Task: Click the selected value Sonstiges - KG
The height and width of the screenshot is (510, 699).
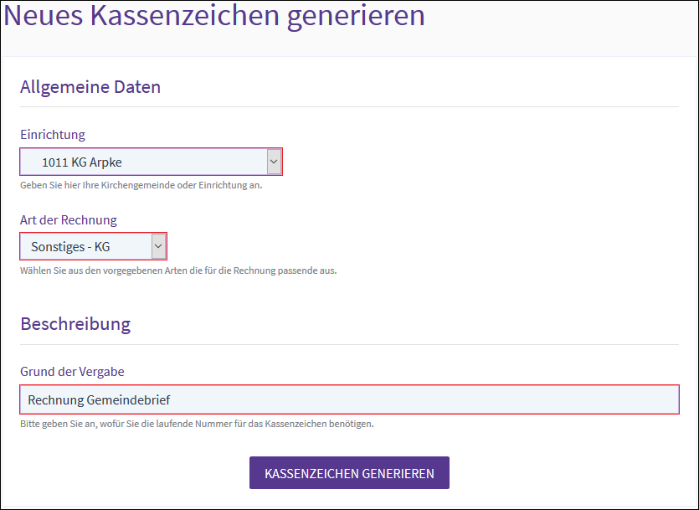Action: pos(70,247)
